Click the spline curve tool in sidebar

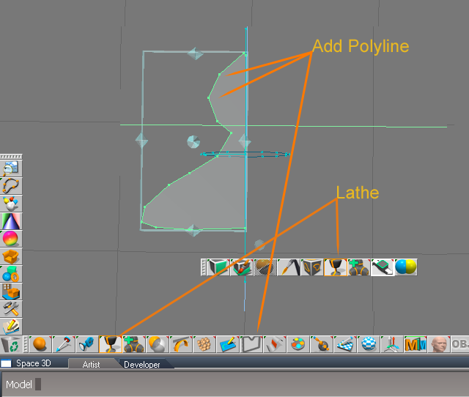[x=11, y=186]
